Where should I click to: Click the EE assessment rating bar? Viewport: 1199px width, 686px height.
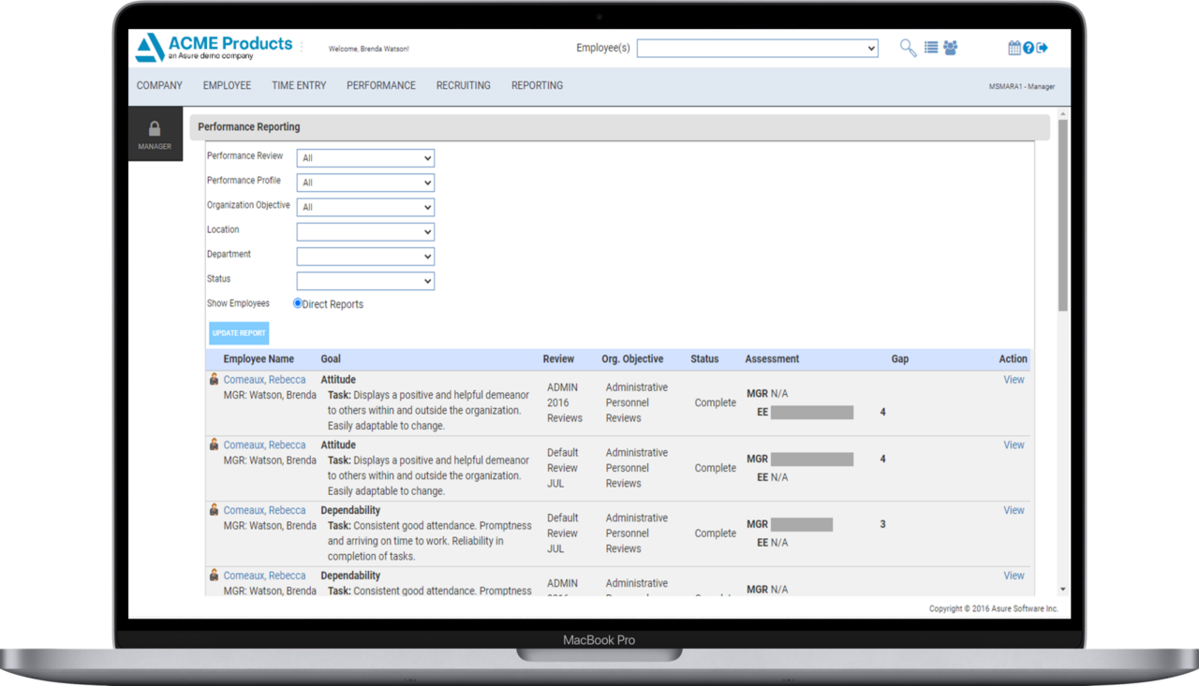coord(811,412)
